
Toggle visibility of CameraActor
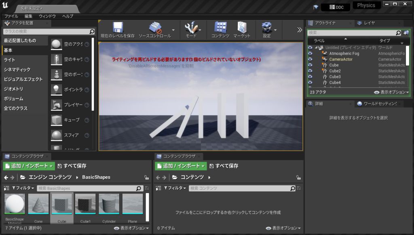(x=310, y=59)
